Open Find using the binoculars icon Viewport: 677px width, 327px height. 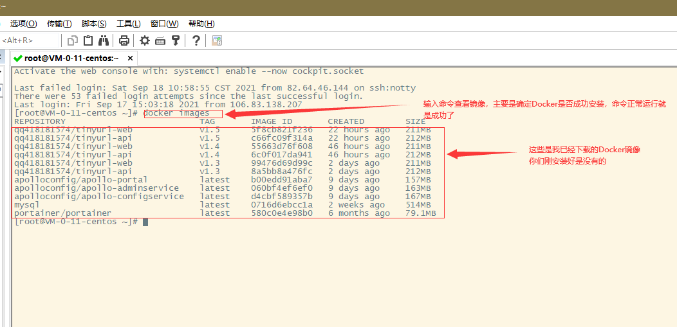(x=103, y=40)
